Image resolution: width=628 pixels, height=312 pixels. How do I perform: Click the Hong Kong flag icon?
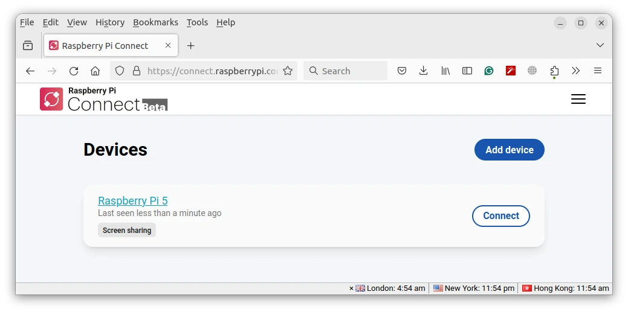click(527, 288)
